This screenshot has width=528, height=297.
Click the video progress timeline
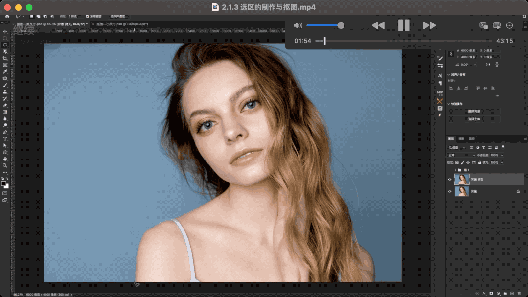tap(403, 41)
